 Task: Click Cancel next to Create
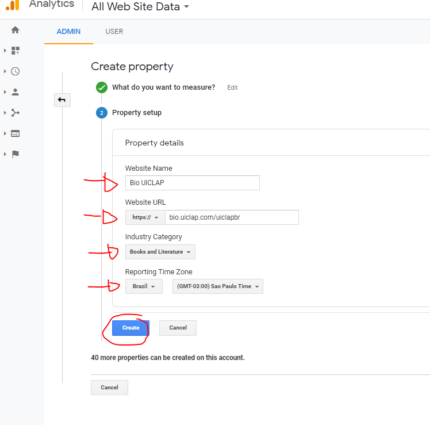tap(178, 328)
